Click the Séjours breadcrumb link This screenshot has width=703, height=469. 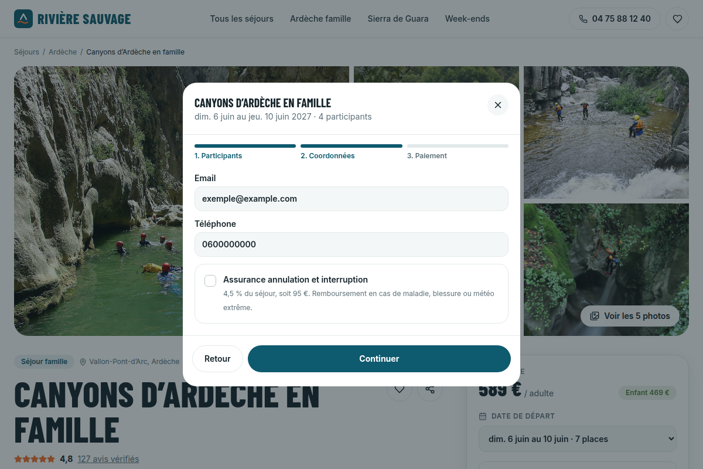pyautogui.click(x=26, y=52)
